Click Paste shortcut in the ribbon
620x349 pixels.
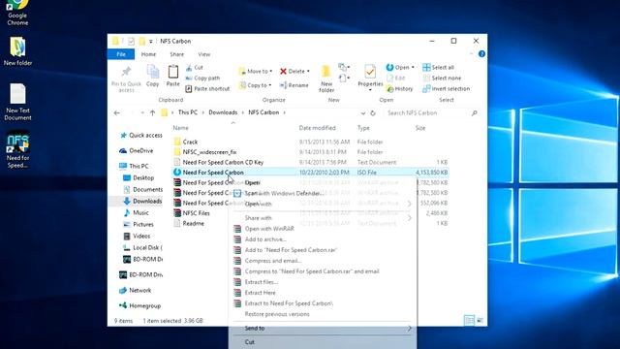(207, 89)
